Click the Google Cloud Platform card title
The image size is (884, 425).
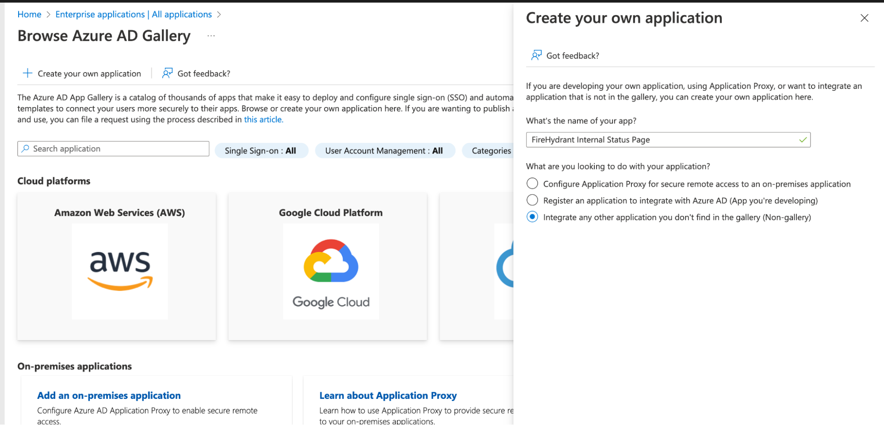[331, 213]
